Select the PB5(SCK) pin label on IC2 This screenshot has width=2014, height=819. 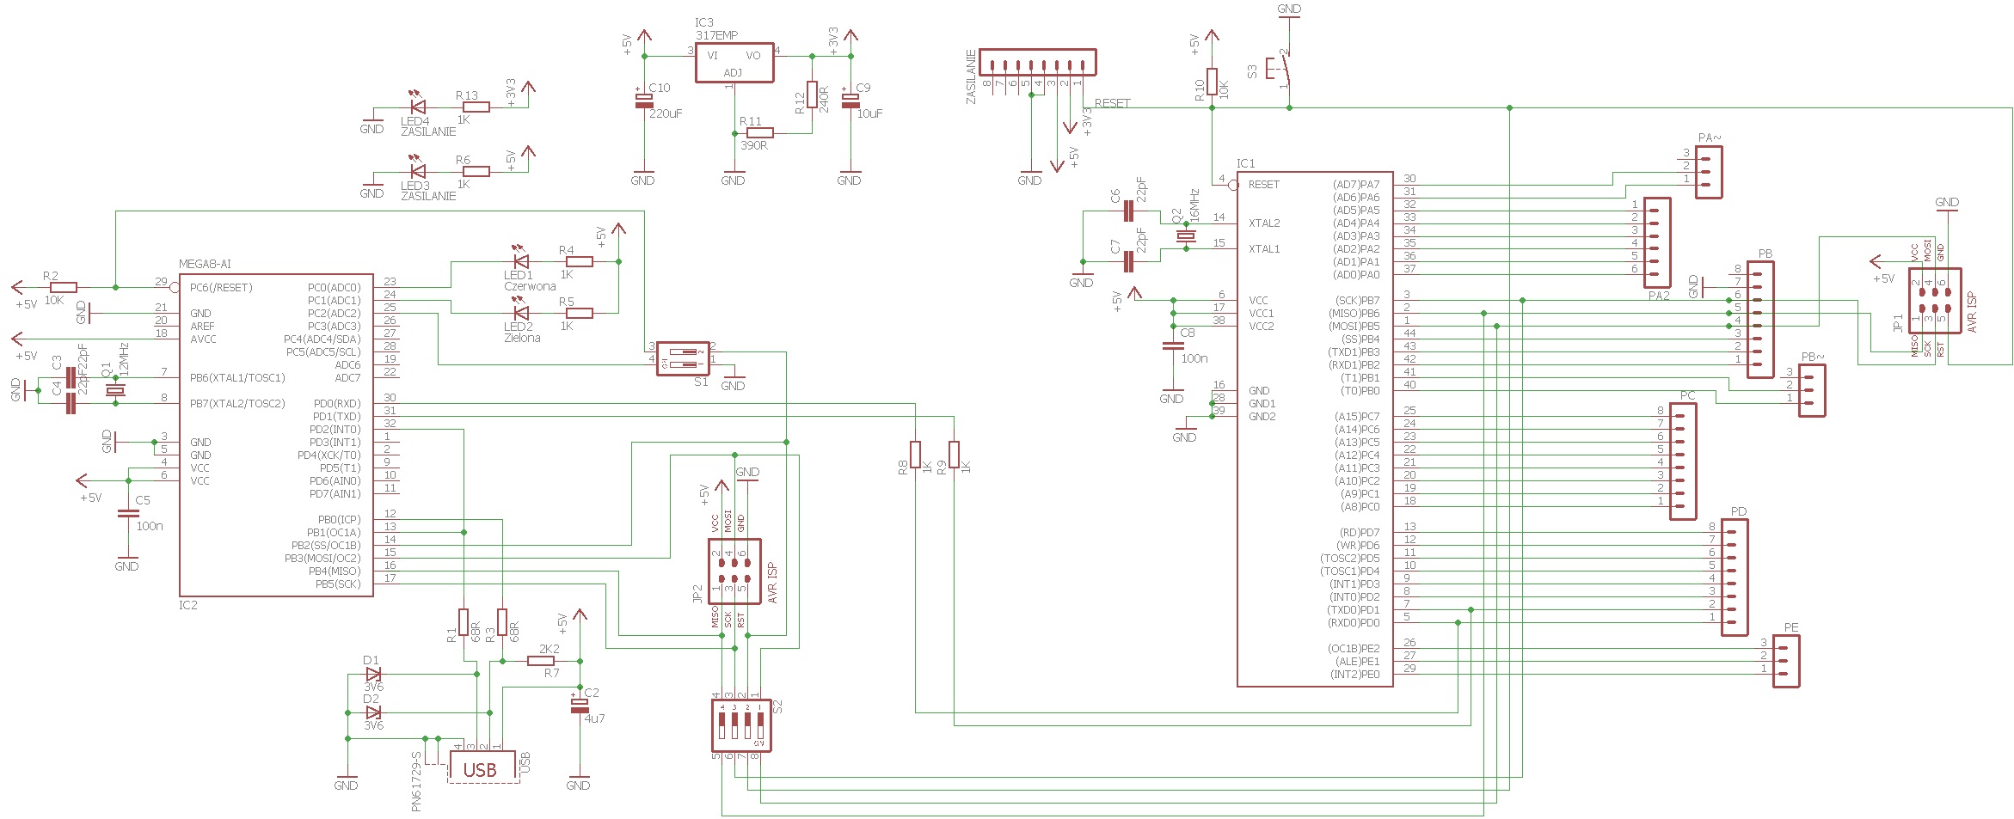338,584
